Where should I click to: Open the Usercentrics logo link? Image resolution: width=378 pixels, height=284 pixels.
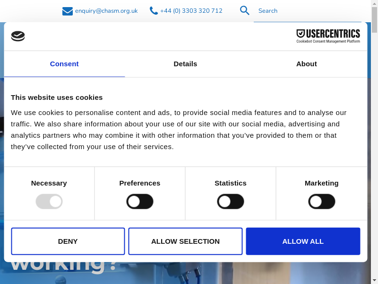pos(328,36)
